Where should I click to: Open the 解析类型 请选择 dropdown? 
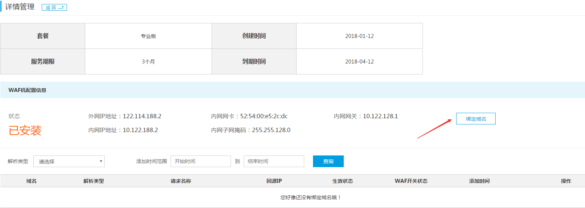(69, 161)
